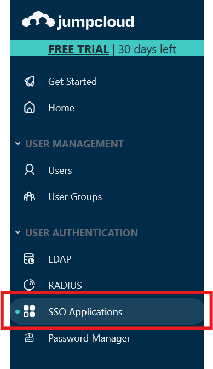Click the SSO Applications grid icon
This screenshot has height=369, width=213.
(30, 311)
